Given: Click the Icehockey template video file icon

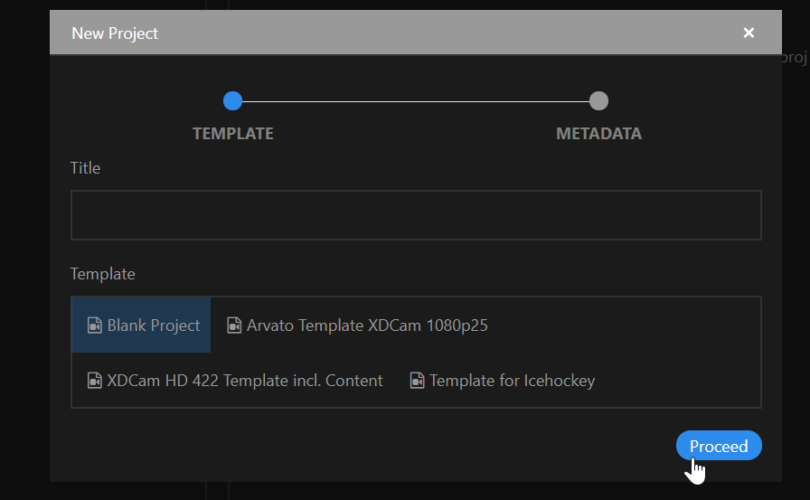Looking at the screenshot, I should click(x=417, y=381).
